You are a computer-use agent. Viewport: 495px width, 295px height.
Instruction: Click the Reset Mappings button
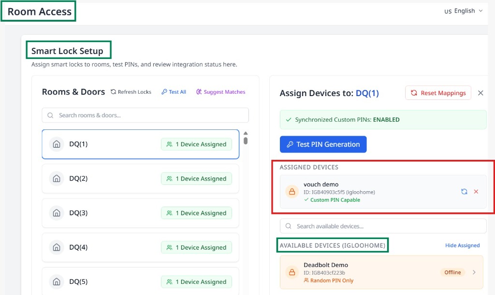pos(438,93)
